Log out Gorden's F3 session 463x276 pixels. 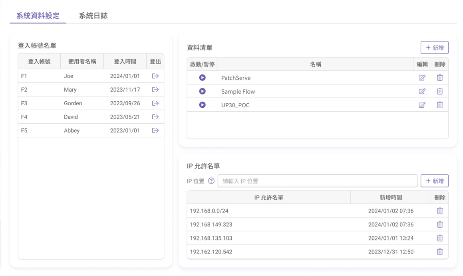[155, 103]
